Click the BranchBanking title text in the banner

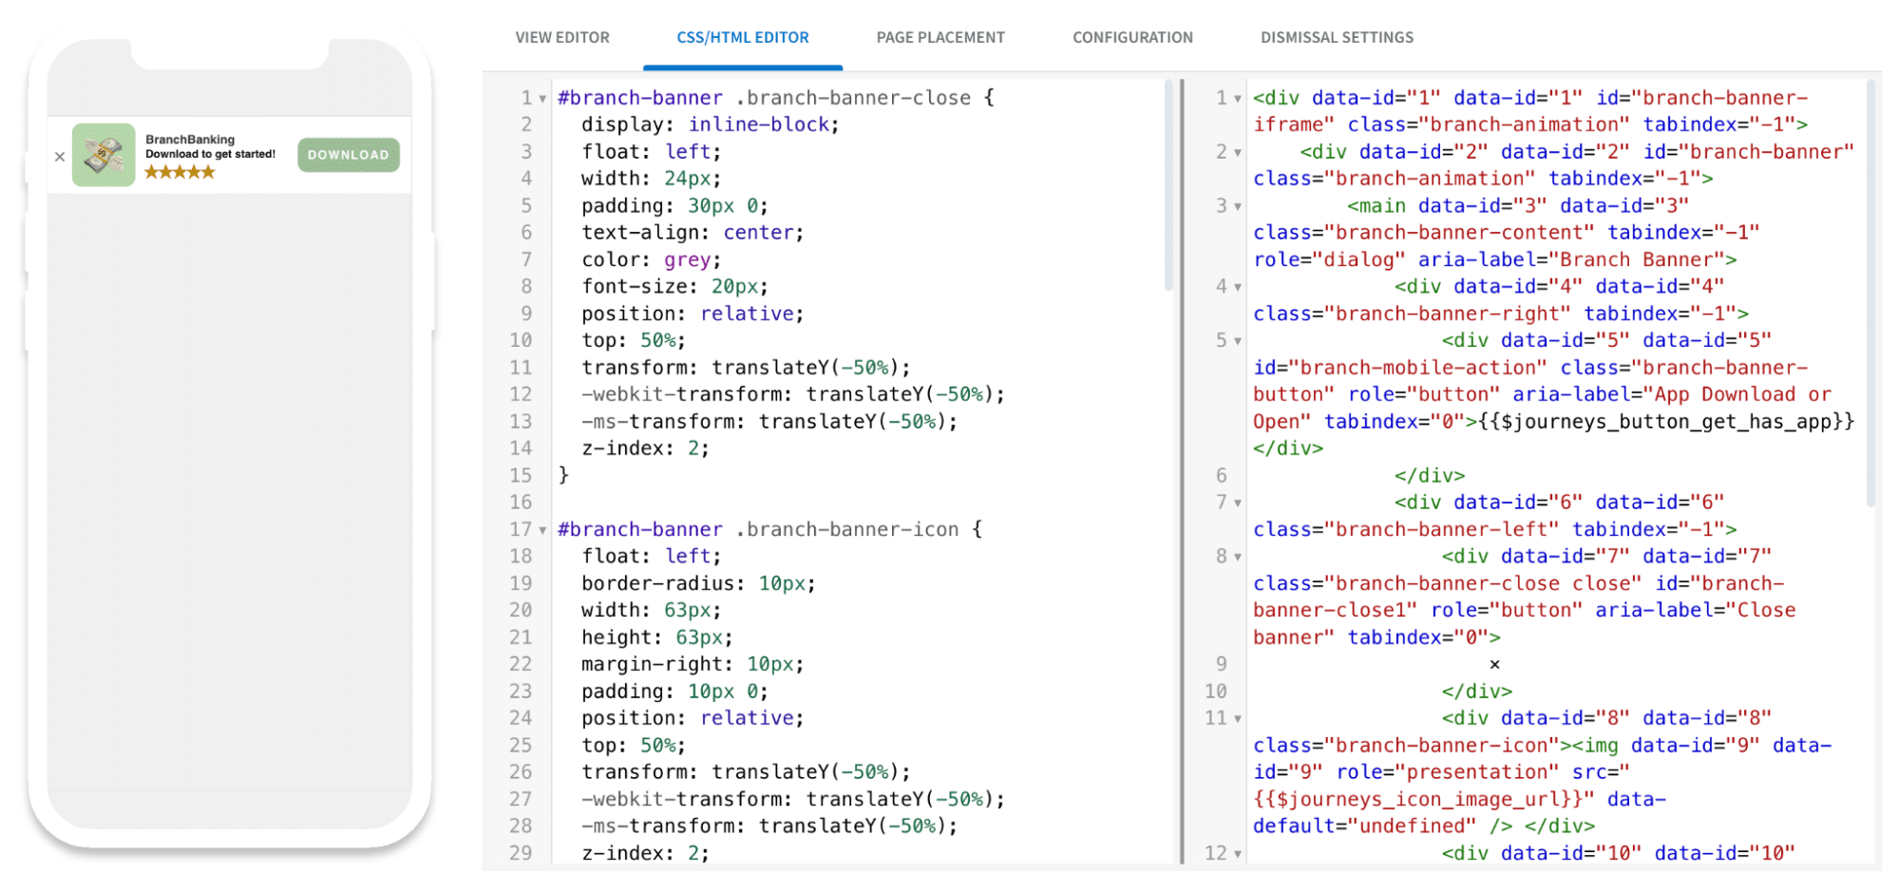(189, 139)
